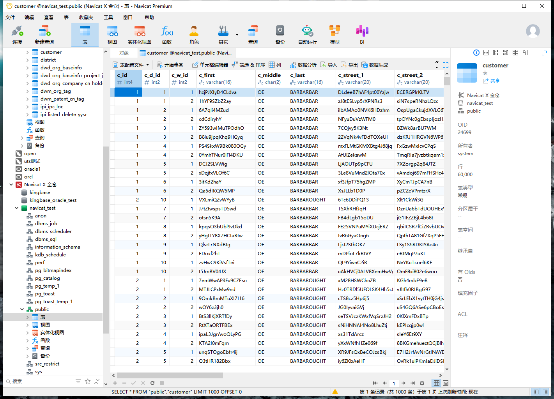Open the 角色 (Role) manager
The width and height of the screenshot is (554, 399).
pyautogui.click(x=194, y=35)
